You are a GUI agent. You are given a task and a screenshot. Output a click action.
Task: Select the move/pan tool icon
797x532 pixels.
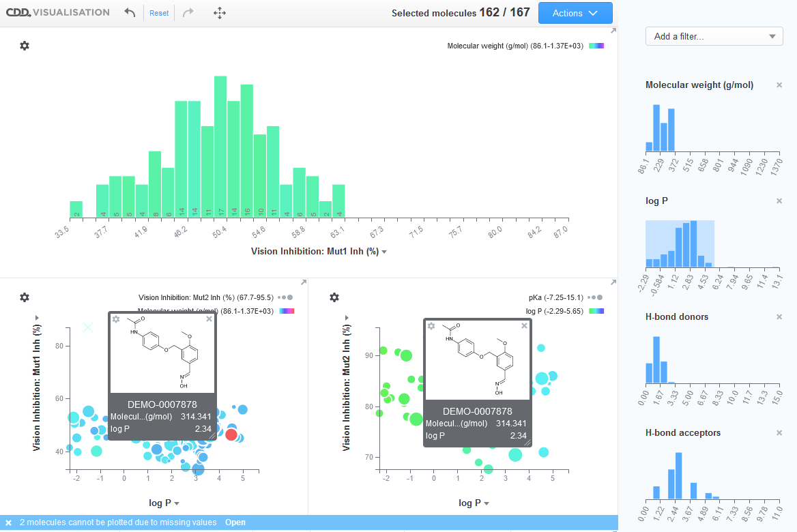point(219,12)
